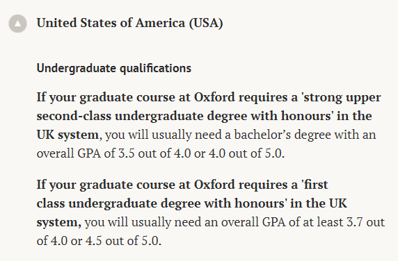Click the bold phrase ''strong upper'
This screenshot has height=261, width=398.
[x=341, y=97]
